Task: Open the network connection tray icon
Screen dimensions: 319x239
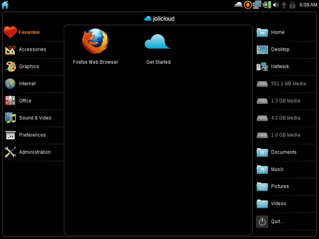Action: click(x=257, y=5)
